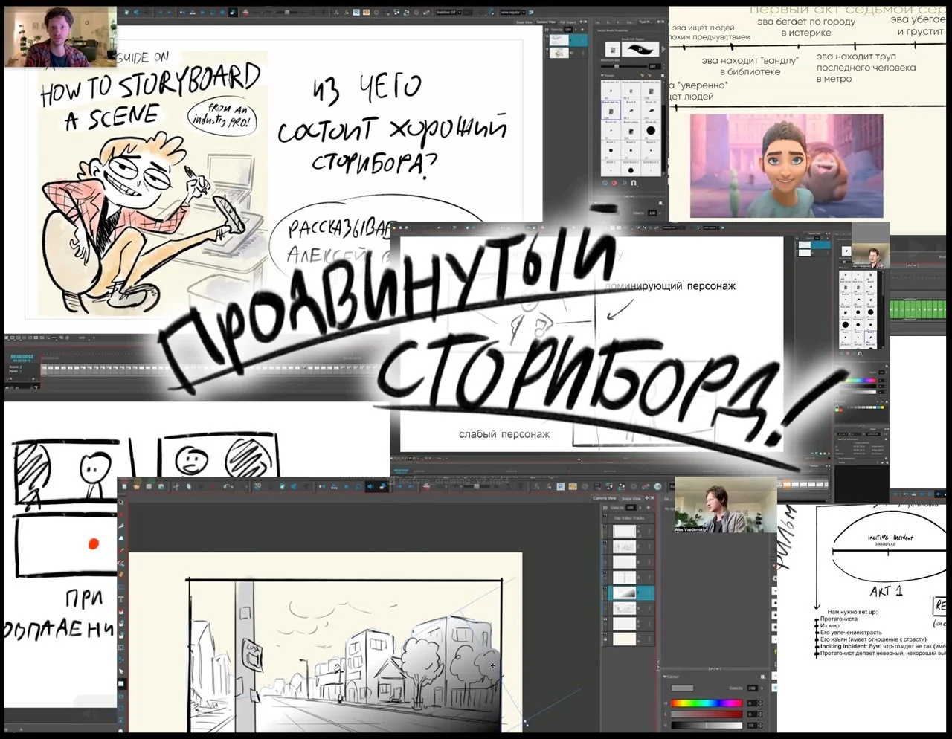This screenshot has height=739, width=952.
Task: Click the New Brush Preset icon
Action: (x=642, y=75)
